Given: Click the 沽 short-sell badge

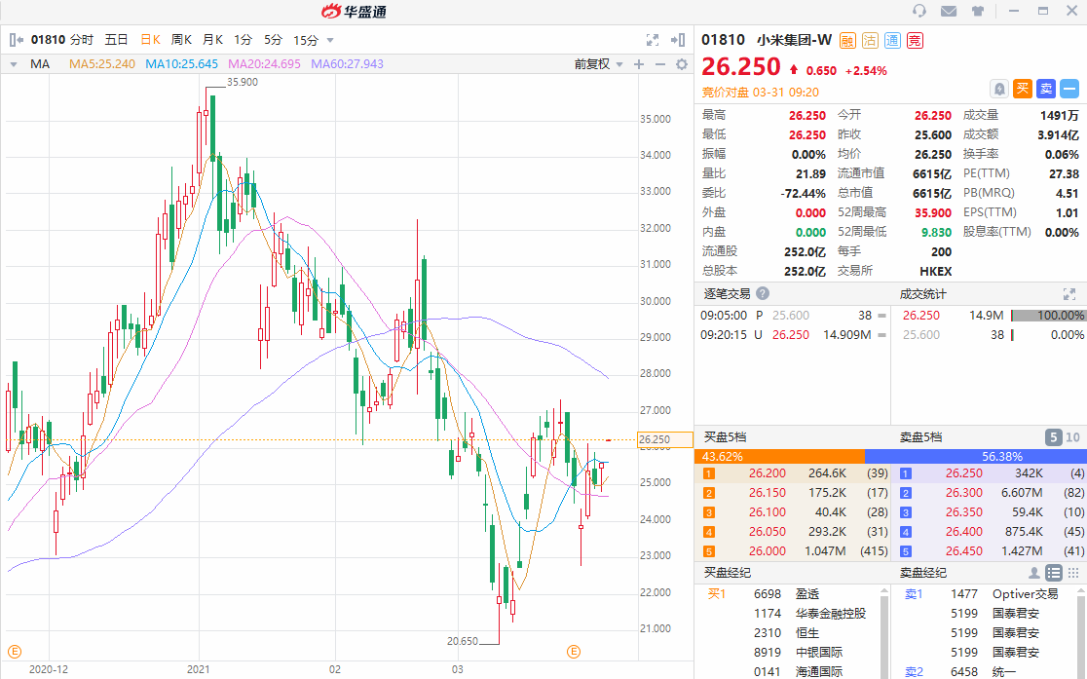Looking at the screenshot, I should point(870,40).
